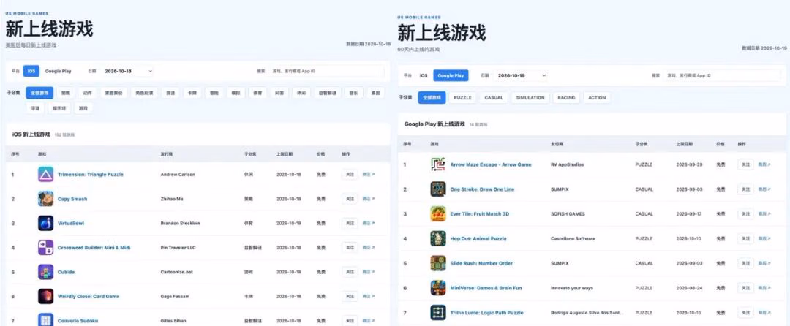Filter by the CASUAL subcategory chip
The height and width of the screenshot is (326, 790).
tap(494, 98)
